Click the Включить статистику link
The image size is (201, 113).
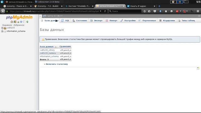tap(57, 64)
